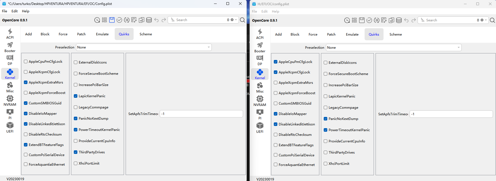
Task: Click the database icon in left window toolbar
Action: coord(149,20)
